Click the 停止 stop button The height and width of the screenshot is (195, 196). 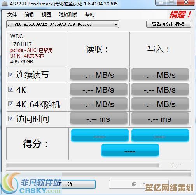[x=139, y=184]
